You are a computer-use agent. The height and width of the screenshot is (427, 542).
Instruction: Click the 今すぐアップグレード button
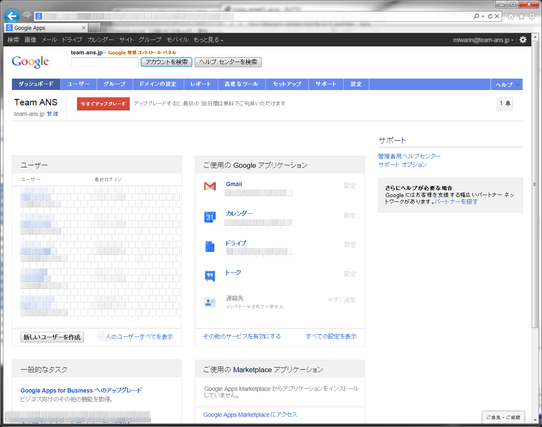point(103,104)
